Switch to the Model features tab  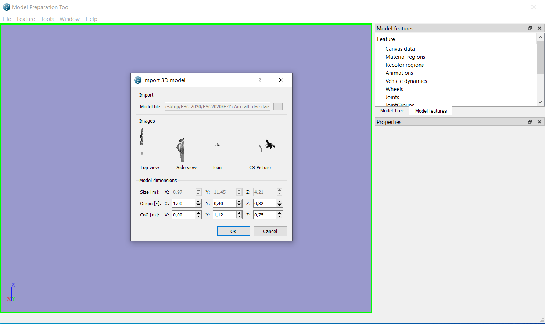tap(431, 111)
